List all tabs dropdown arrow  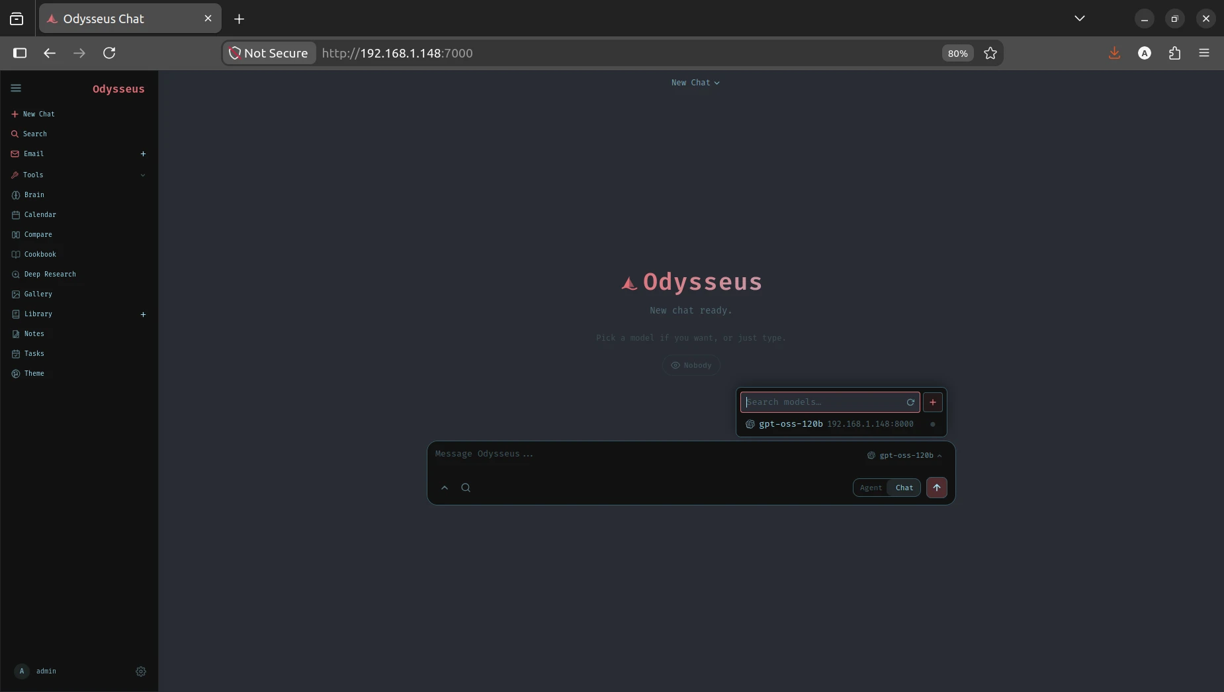click(1080, 19)
